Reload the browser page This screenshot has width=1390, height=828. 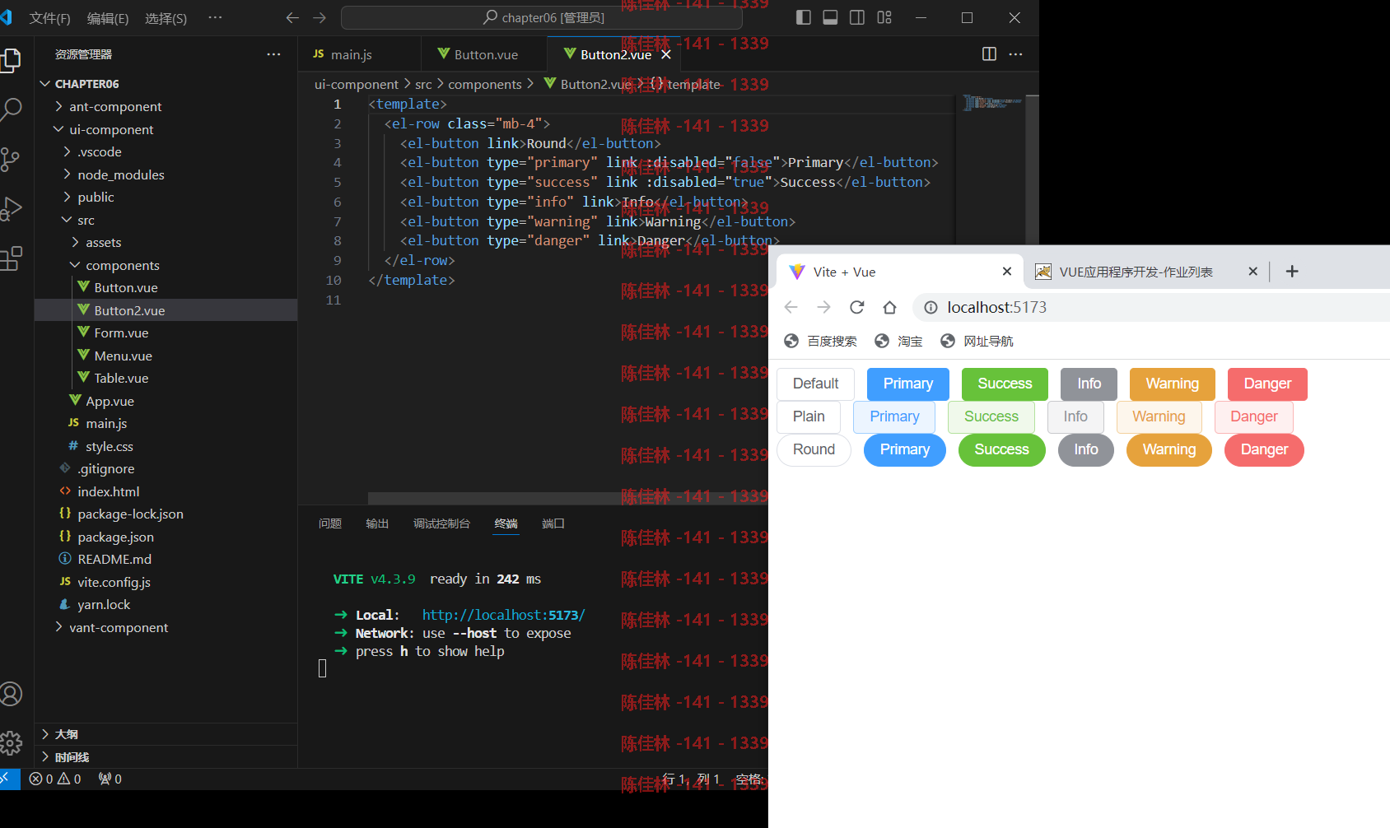[x=856, y=307]
